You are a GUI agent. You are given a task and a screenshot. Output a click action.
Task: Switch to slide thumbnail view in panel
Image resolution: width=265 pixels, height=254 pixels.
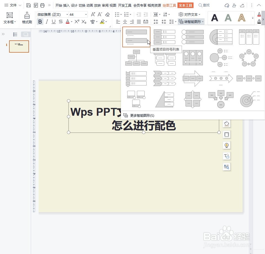26,34
